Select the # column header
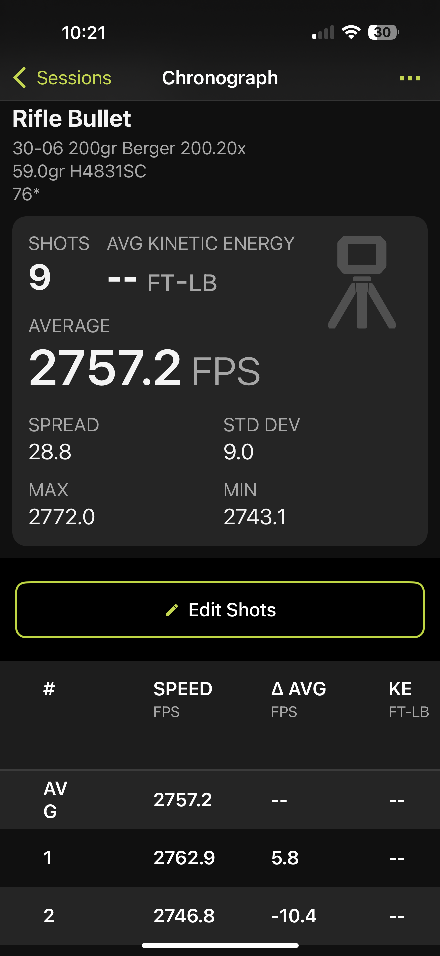This screenshot has height=956, width=440. click(49, 689)
